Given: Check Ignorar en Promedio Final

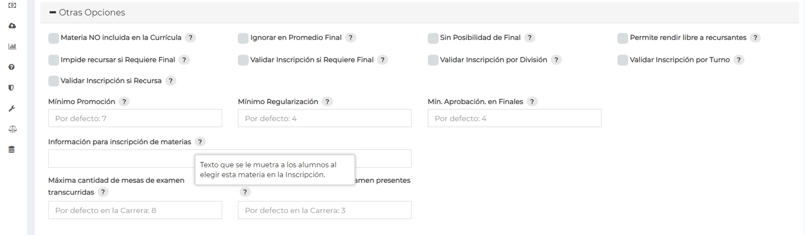Looking at the screenshot, I should click(243, 38).
